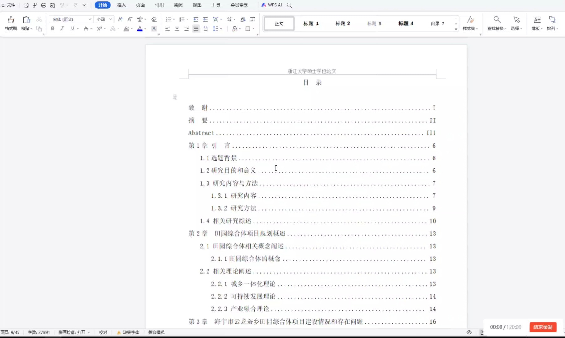The height and width of the screenshot is (338, 565).
Task: Click the Format Painter (格式刷) icon
Action: click(11, 20)
